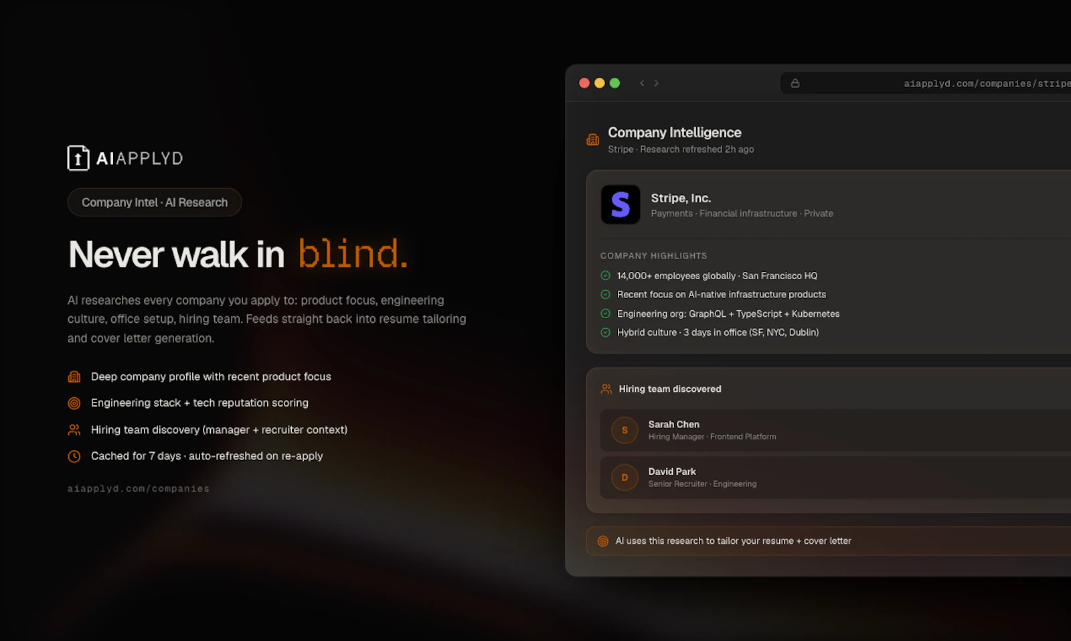
Task: Click 14,000+ employees globally highlight text
Action: [x=718, y=276]
